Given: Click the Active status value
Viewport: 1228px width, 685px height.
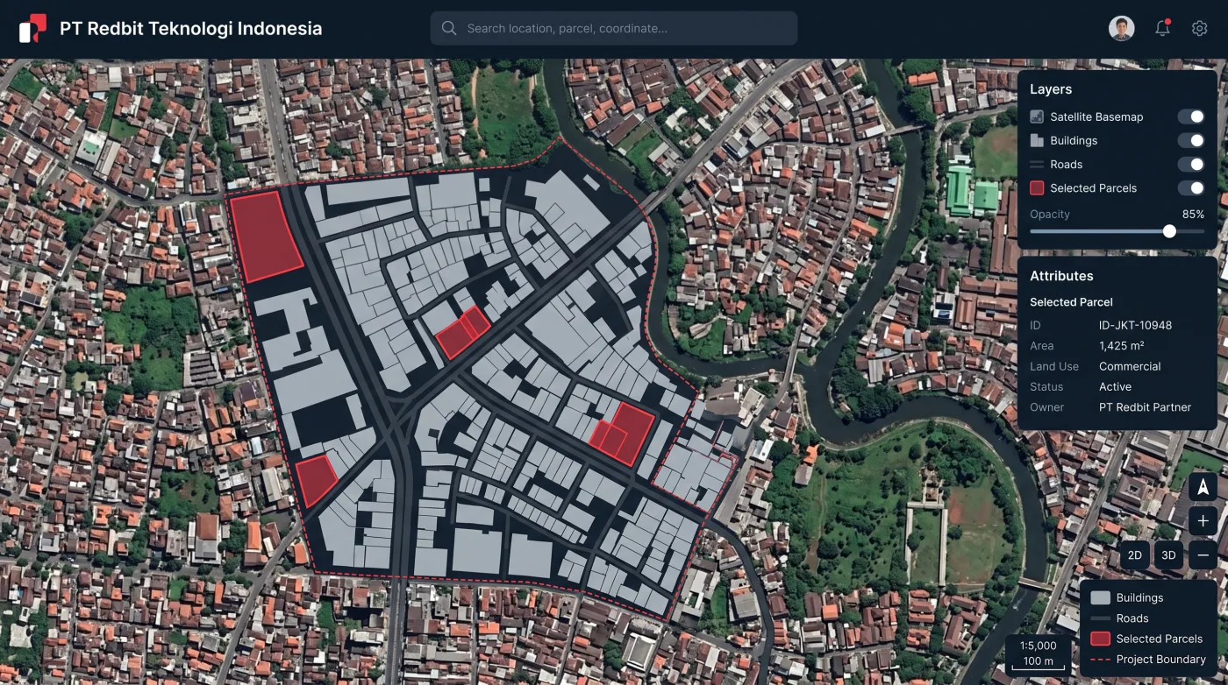Looking at the screenshot, I should 1115,386.
